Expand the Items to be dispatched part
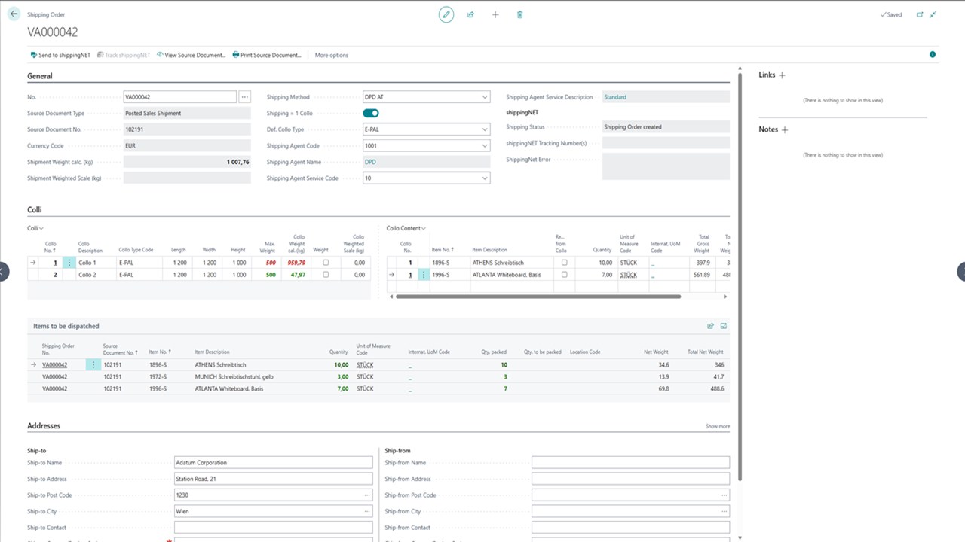The width and height of the screenshot is (965, 542). 724,326
